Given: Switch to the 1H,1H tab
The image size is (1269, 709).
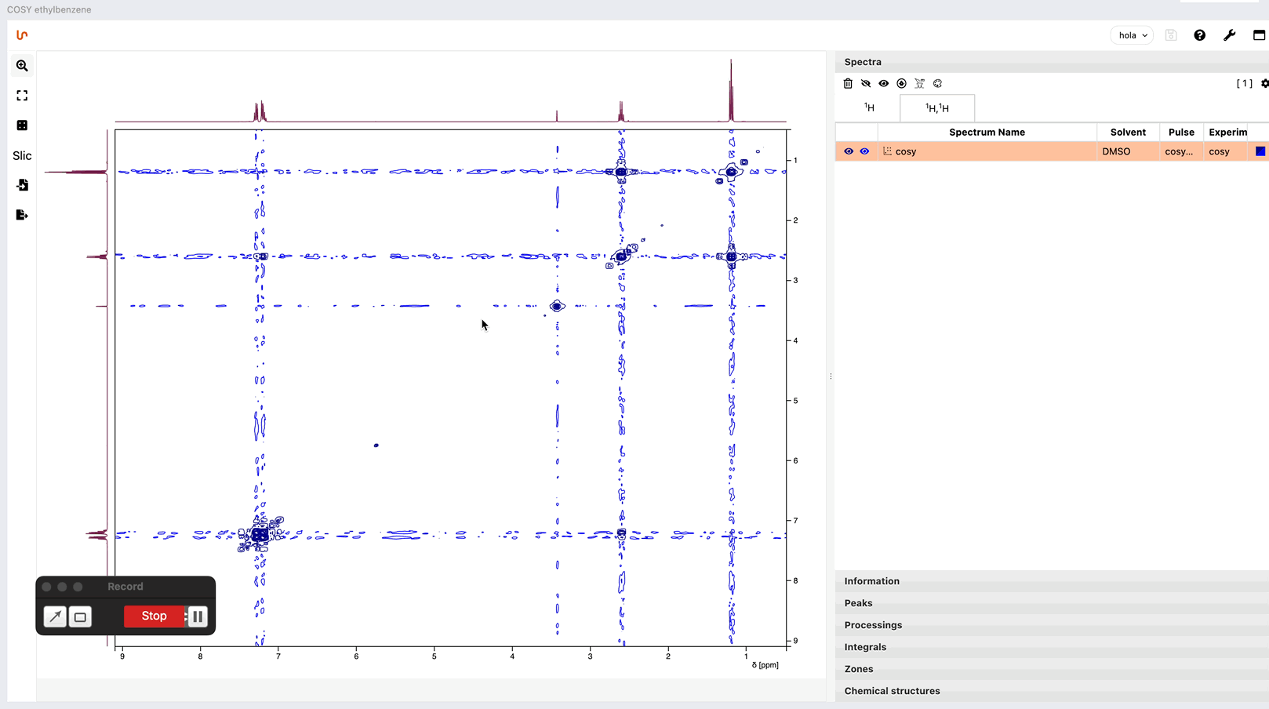Looking at the screenshot, I should tap(937, 108).
